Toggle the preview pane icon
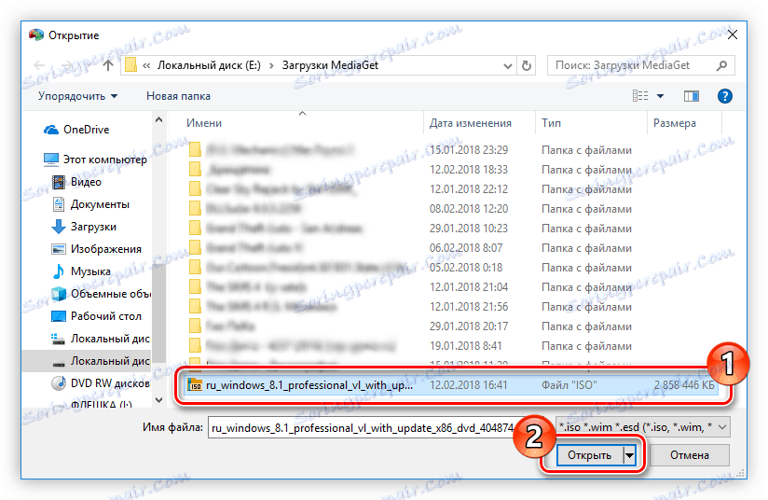This screenshot has height=500, width=768. tap(691, 96)
